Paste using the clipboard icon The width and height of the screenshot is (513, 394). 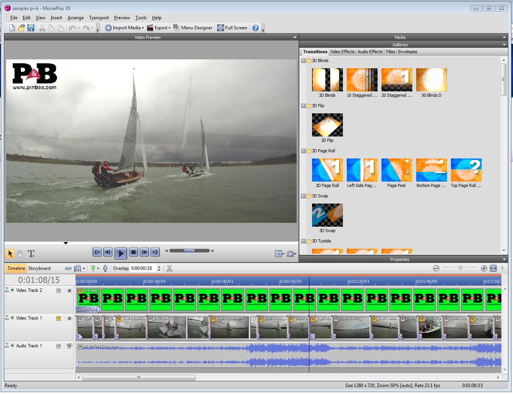[61, 28]
